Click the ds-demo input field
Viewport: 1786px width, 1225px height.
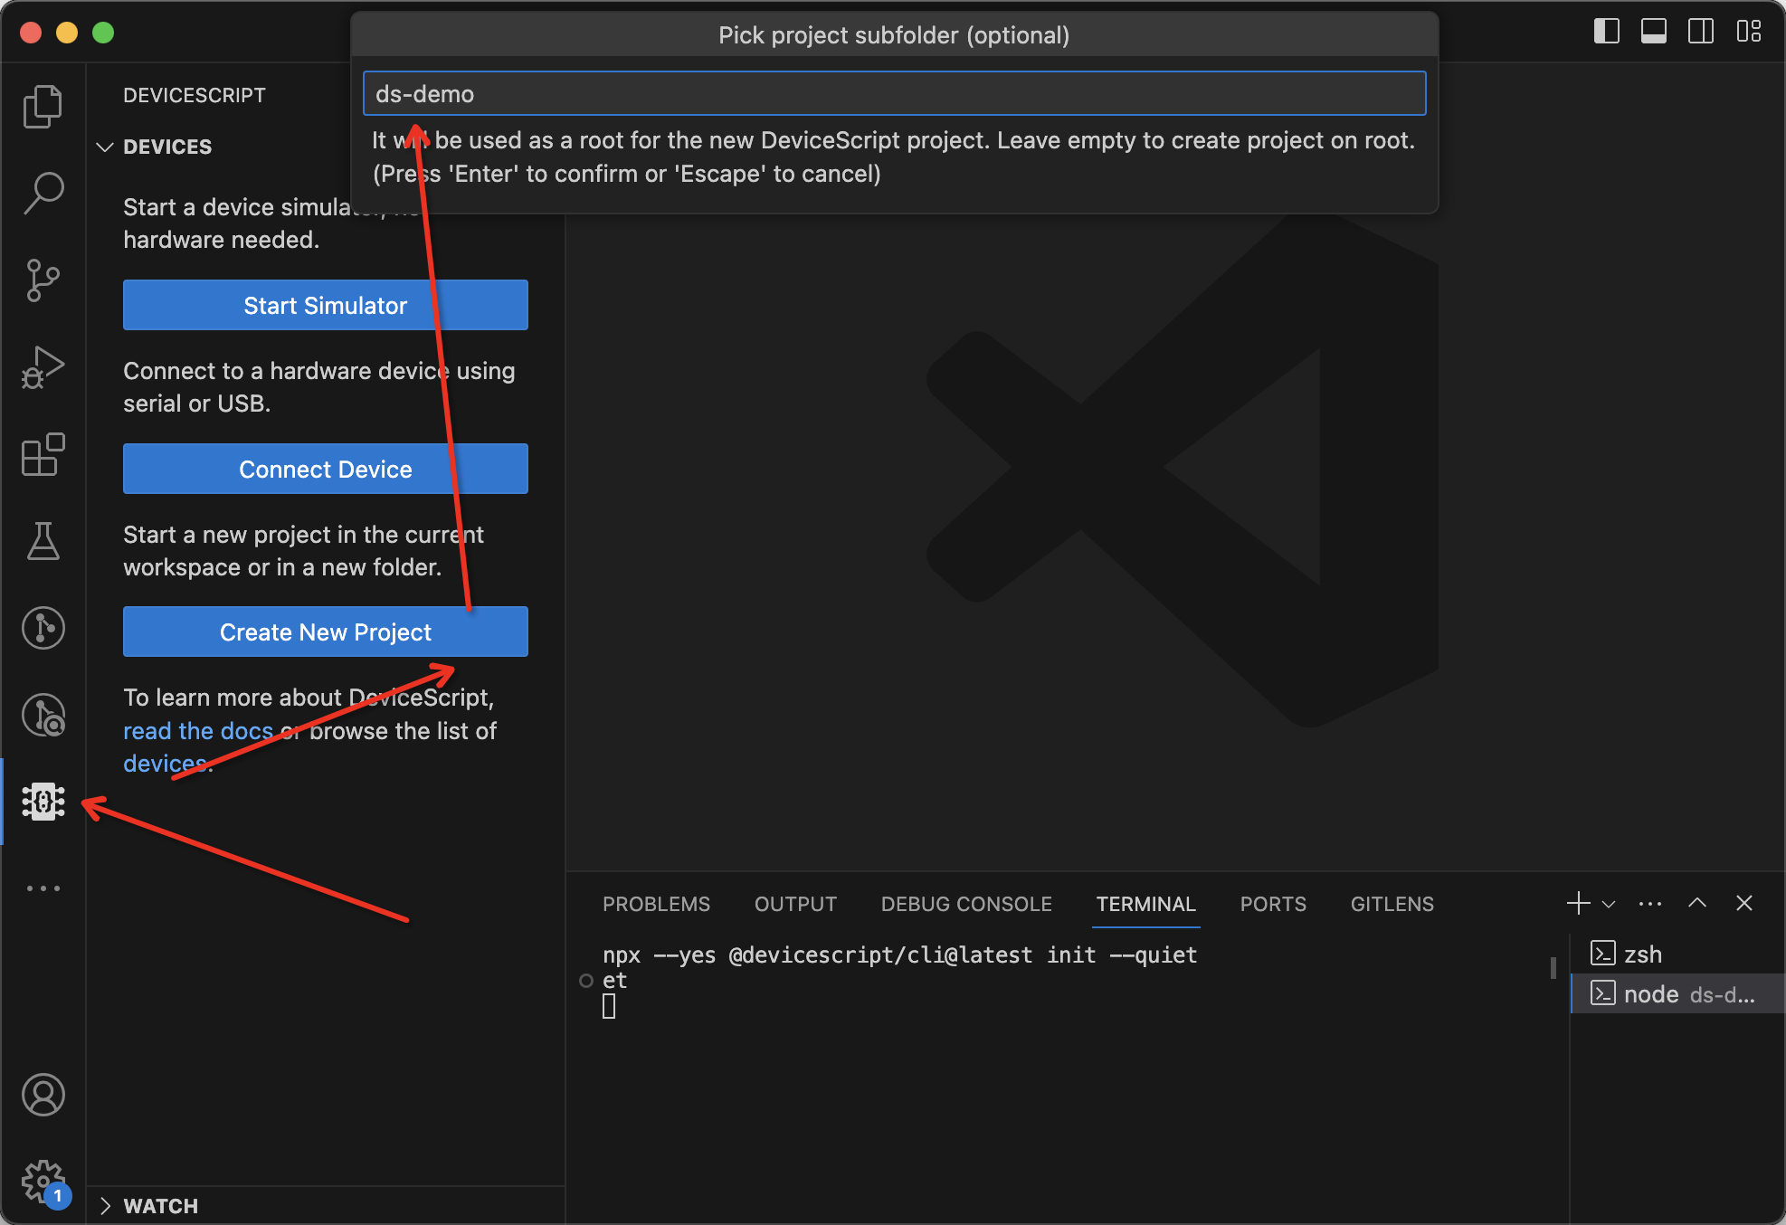[x=894, y=93]
